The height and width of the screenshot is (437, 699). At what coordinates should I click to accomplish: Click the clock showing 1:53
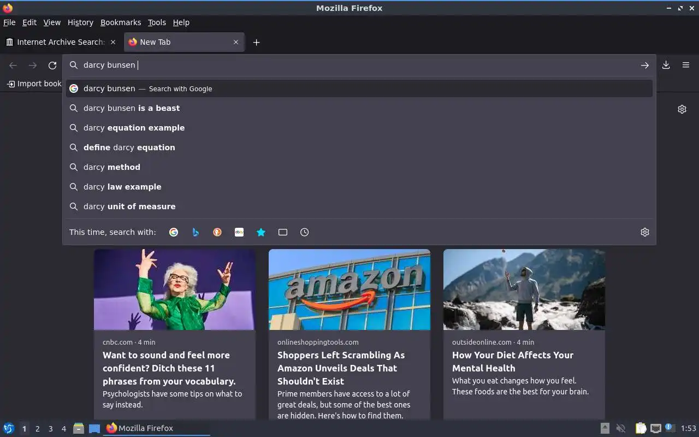coord(689,428)
